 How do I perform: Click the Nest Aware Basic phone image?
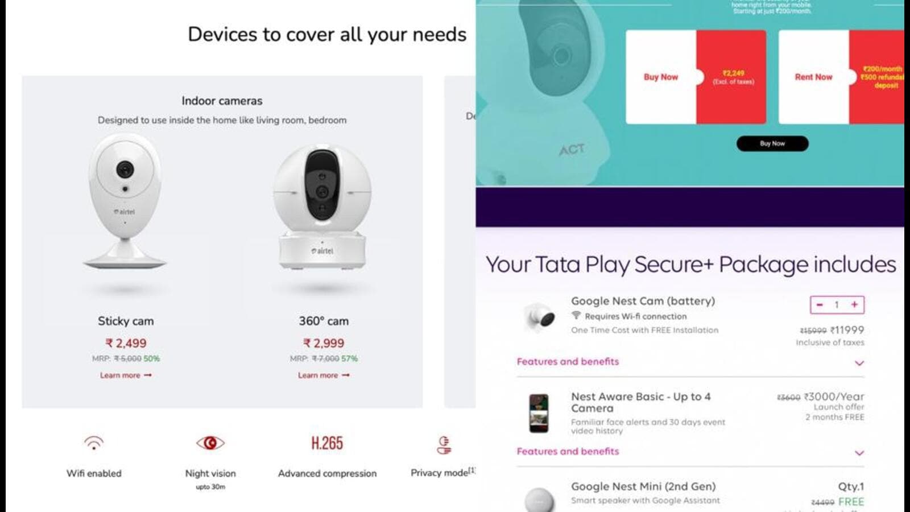pos(539,414)
